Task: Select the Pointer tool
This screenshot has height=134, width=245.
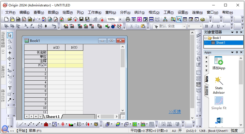Action: 10,35
